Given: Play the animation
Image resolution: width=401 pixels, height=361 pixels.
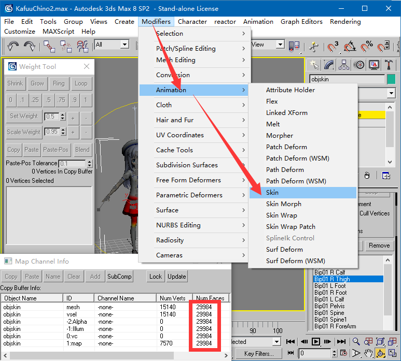Looking at the screenshot, I should point(316,342).
